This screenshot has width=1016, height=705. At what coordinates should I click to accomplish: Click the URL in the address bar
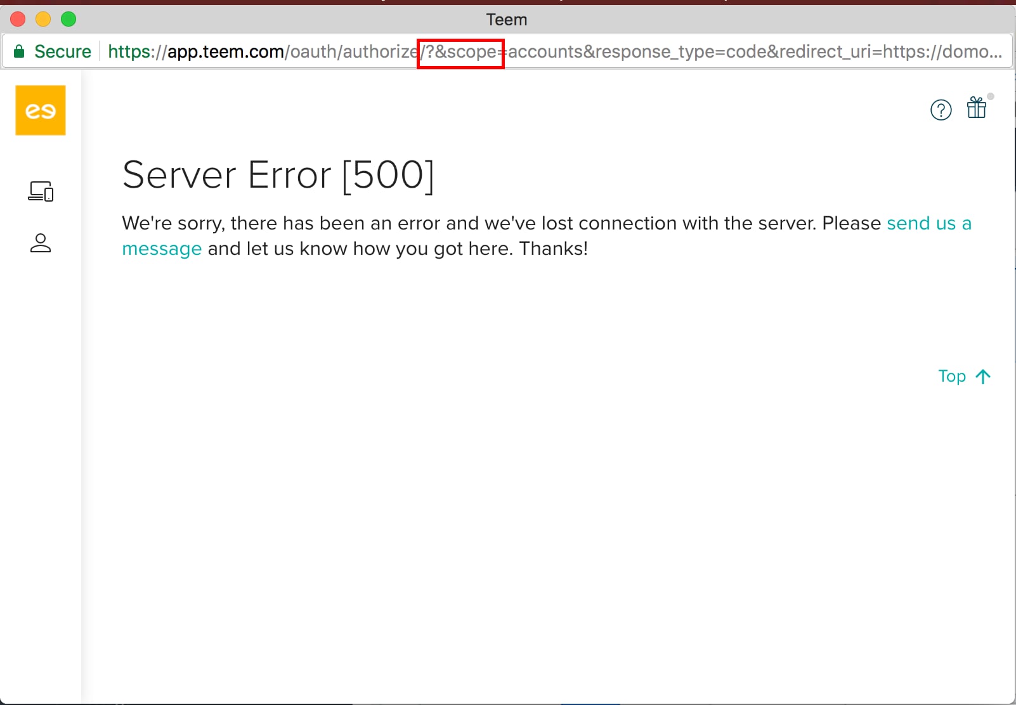pos(555,51)
